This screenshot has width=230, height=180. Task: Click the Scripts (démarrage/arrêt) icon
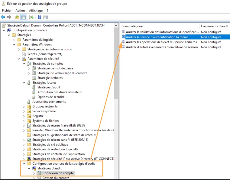point(24,54)
